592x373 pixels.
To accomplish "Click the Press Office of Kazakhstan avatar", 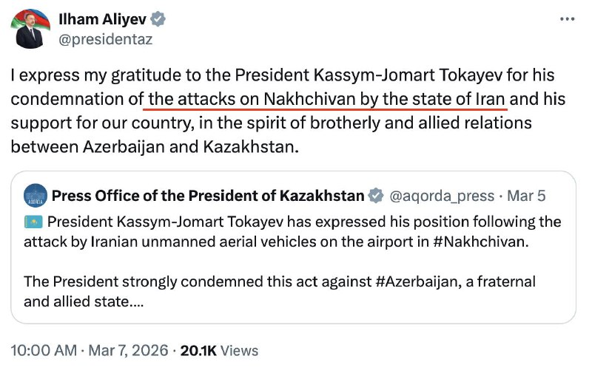I will tap(36, 196).
